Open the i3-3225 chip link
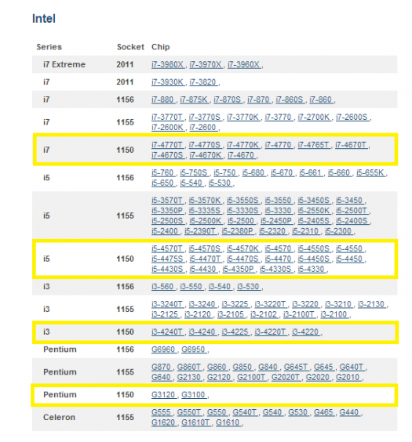412x442 pixels. click(x=235, y=304)
